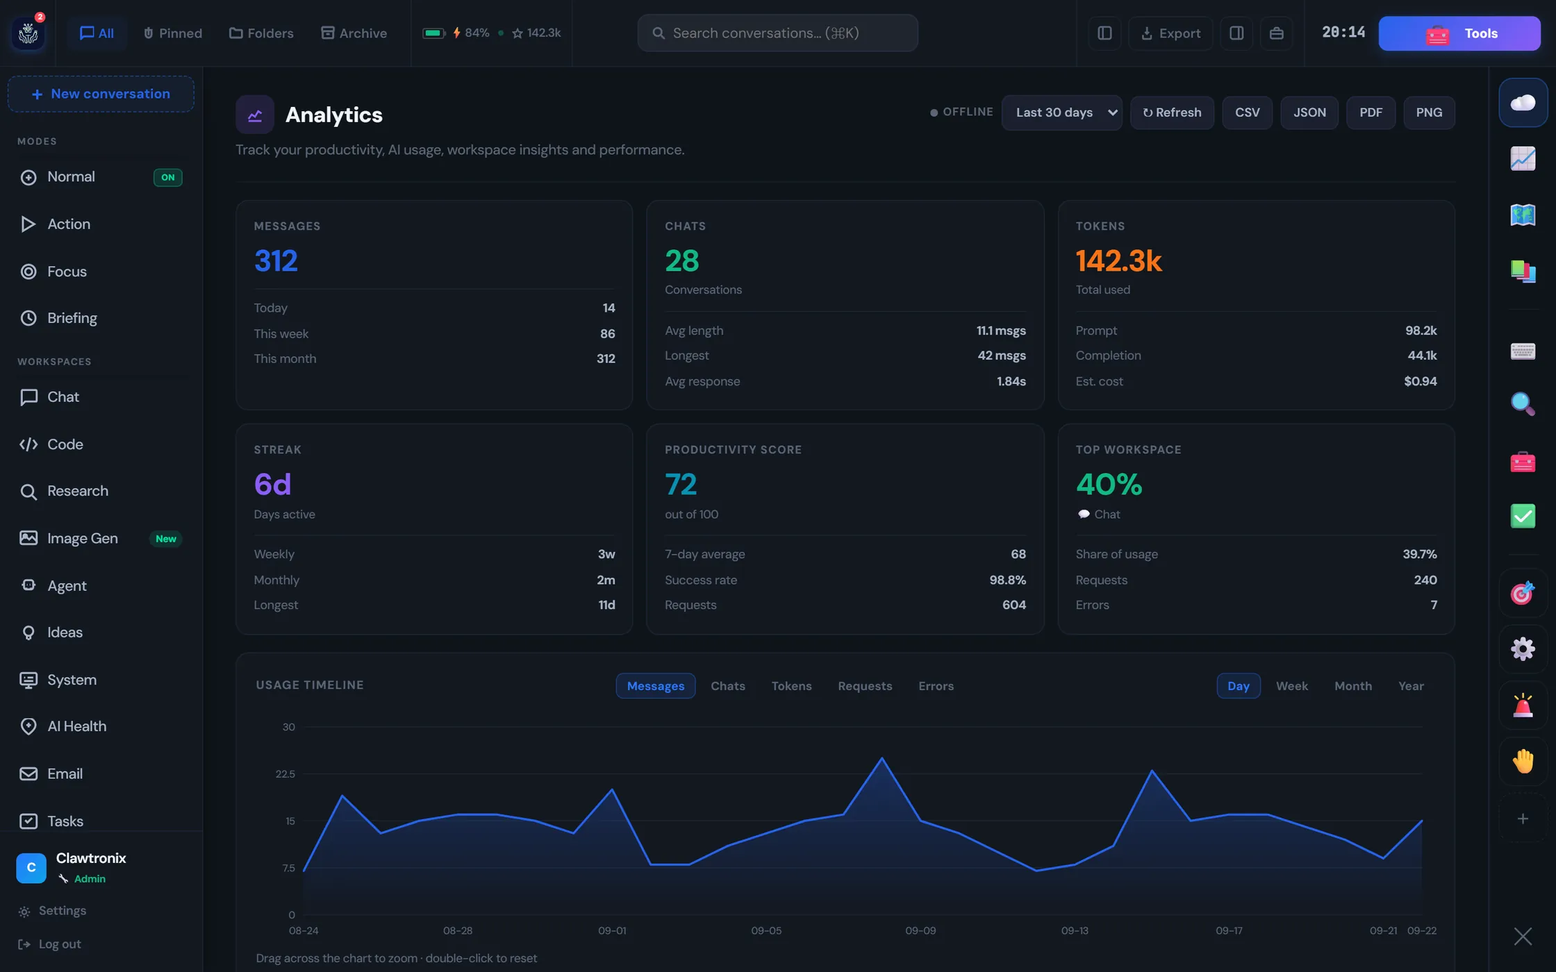
Task: Open the raised hand icon in right dock
Action: pos(1523,762)
